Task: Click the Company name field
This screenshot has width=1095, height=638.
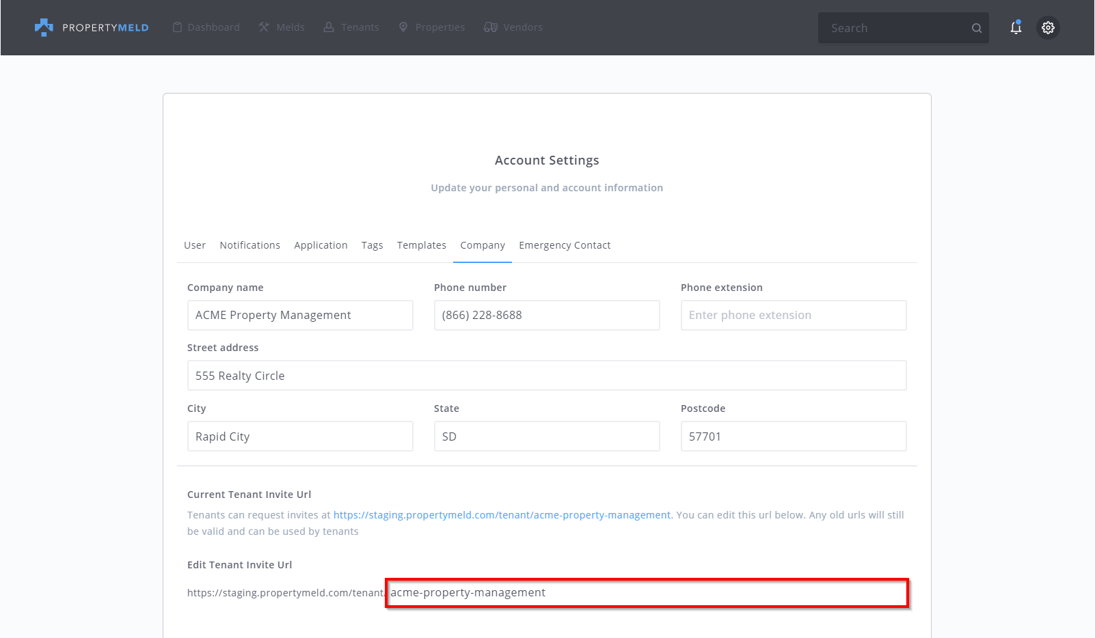Action: (x=300, y=315)
